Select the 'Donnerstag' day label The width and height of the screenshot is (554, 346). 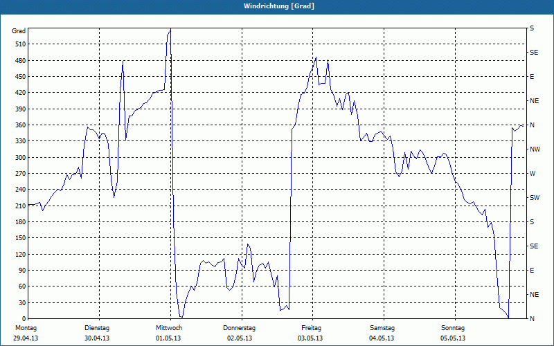pyautogui.click(x=239, y=328)
